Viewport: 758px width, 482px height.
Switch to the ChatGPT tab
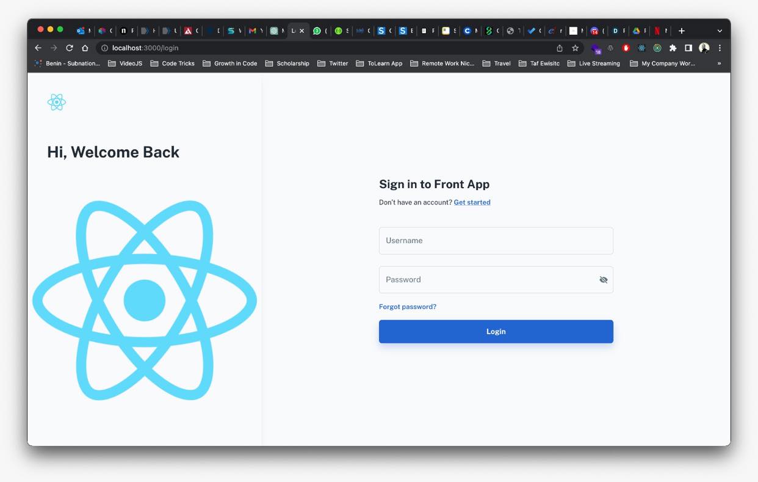(x=276, y=31)
